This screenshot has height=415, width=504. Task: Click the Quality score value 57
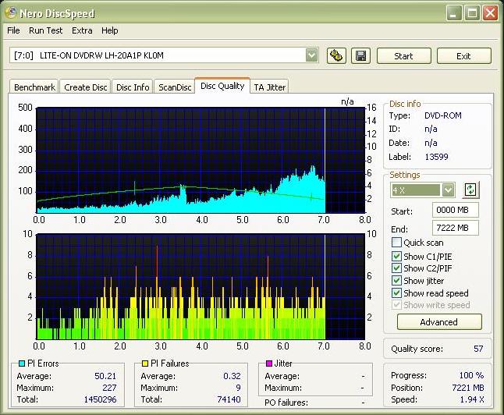(x=478, y=349)
